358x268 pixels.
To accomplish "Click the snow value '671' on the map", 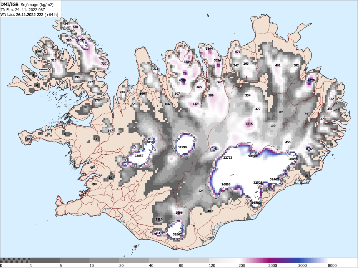I will (238, 52).
